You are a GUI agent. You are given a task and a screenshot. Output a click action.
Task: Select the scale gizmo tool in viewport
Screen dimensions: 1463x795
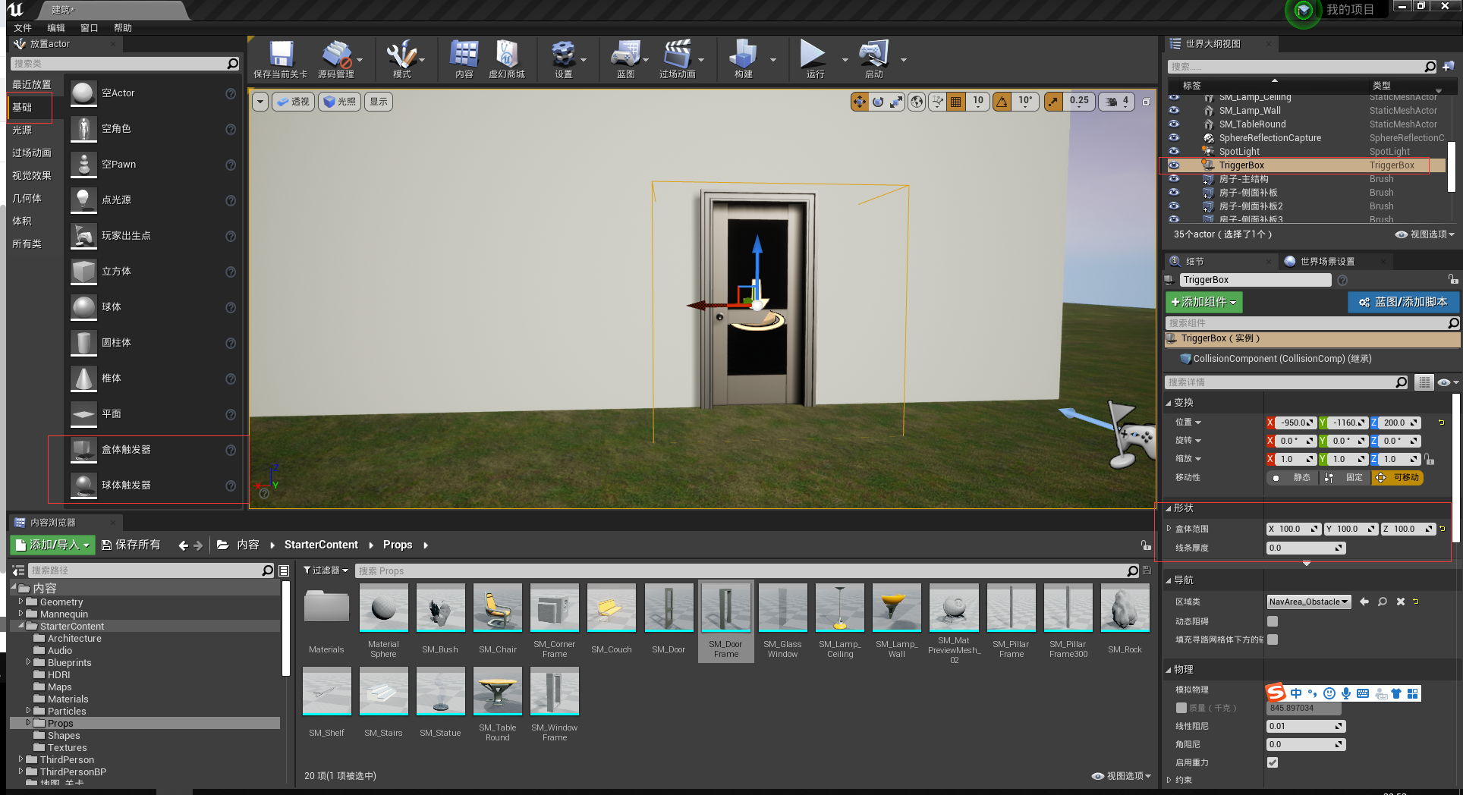click(896, 101)
